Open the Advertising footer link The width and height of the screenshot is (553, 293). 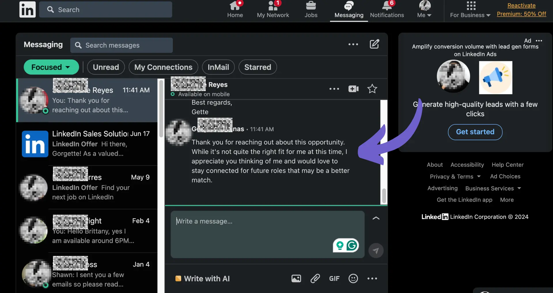coord(442,188)
